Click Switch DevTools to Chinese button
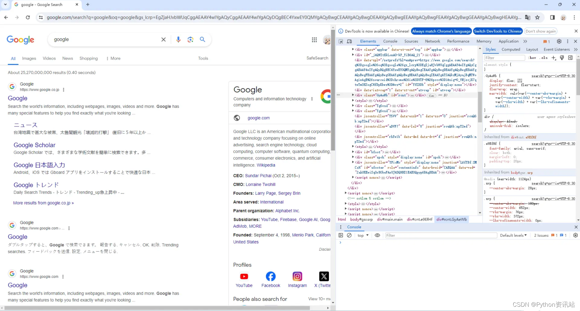Image resolution: width=580 pixels, height=311 pixels. click(x=498, y=31)
